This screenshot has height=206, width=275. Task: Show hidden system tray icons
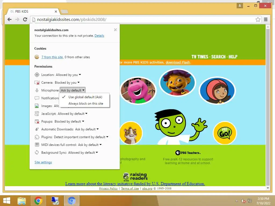pos(237,201)
